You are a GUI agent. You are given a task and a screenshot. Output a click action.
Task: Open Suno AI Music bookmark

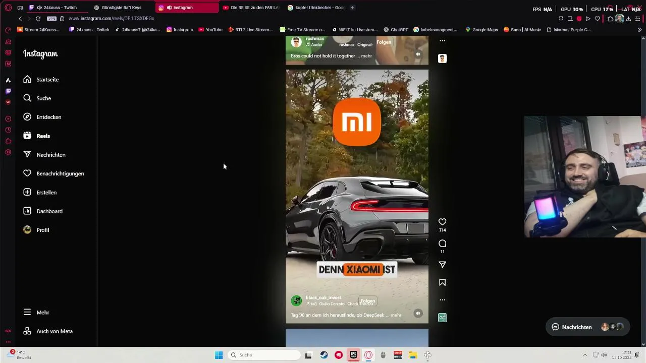522,30
